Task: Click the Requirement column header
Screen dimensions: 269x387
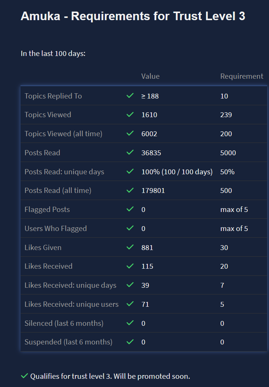Action: pos(242,76)
